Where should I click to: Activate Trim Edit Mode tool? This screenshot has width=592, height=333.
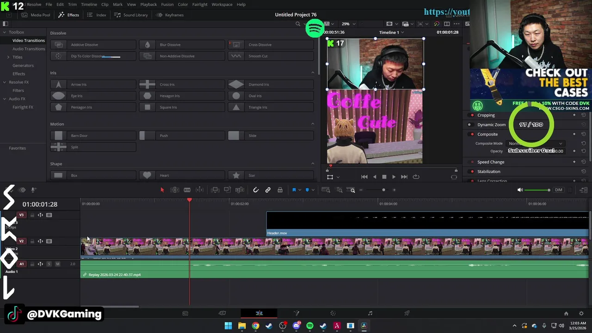(x=175, y=190)
